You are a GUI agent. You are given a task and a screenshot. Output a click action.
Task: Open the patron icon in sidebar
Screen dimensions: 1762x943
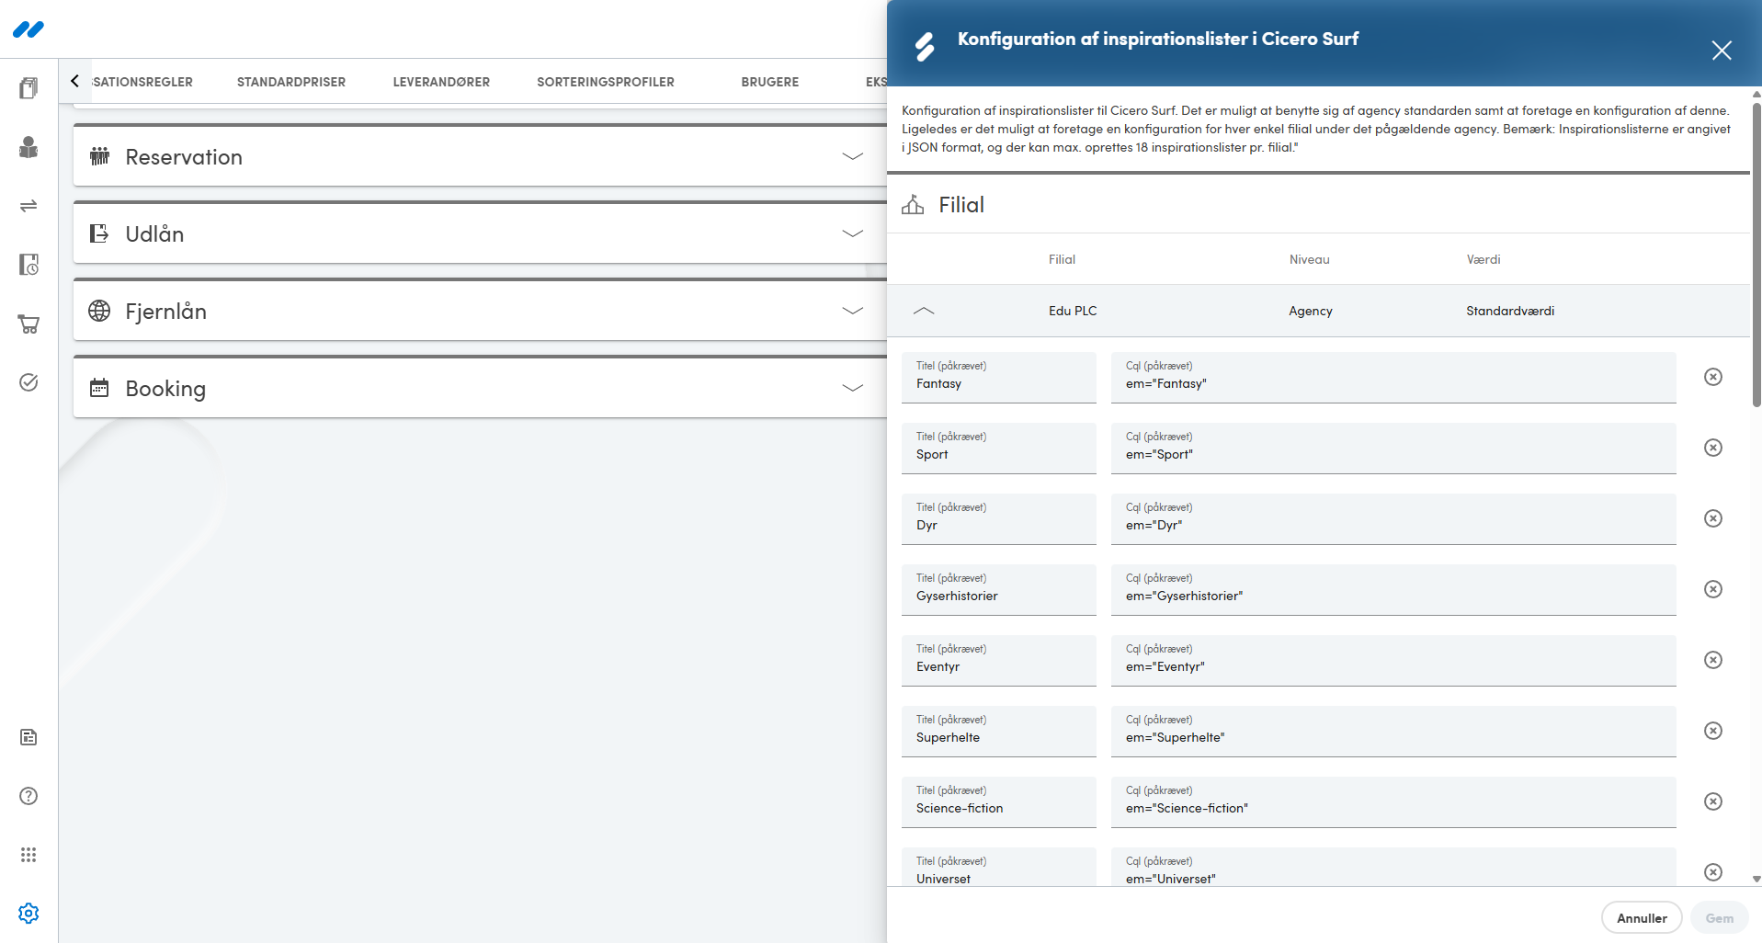28,147
